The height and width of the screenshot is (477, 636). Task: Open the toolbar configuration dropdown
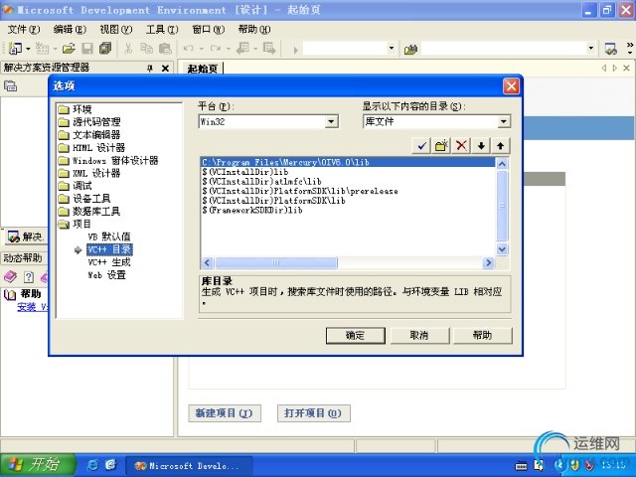392,49
